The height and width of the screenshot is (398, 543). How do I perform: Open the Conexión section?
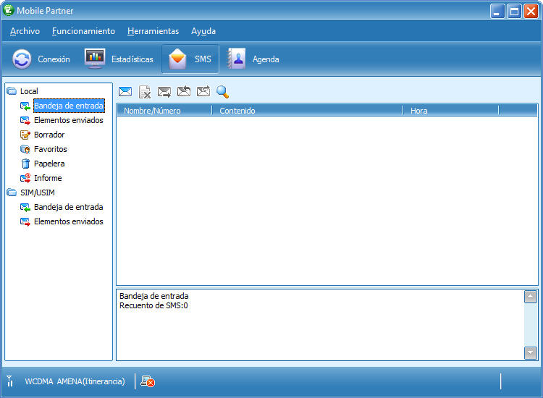42,59
